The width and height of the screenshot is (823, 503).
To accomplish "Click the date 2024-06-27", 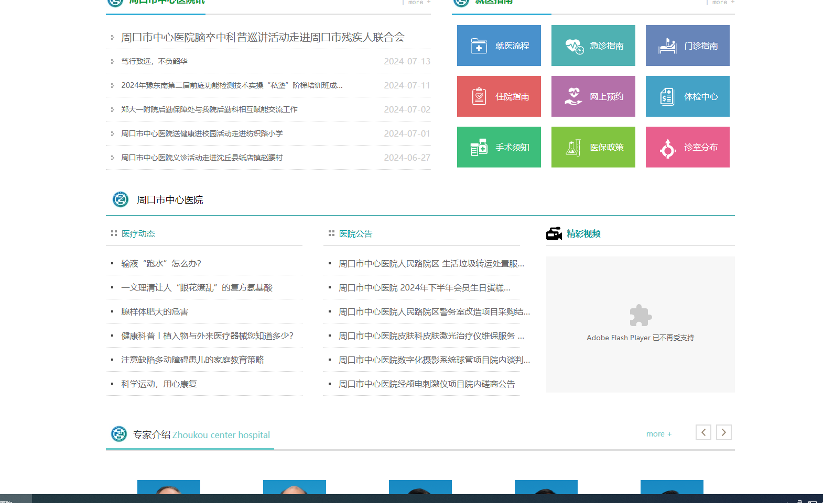I will pos(407,158).
